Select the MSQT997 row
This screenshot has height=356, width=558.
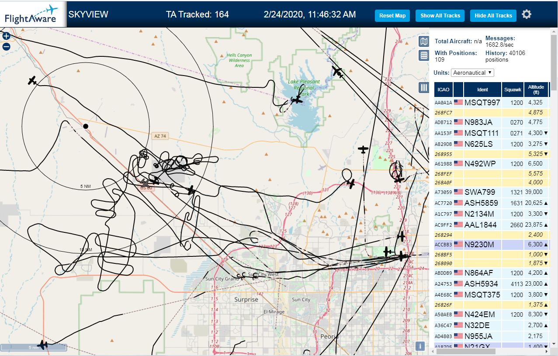[492, 102]
